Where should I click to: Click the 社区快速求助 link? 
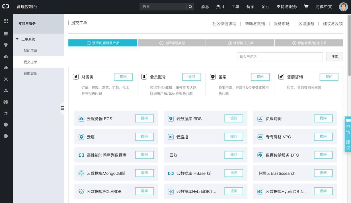point(224,24)
